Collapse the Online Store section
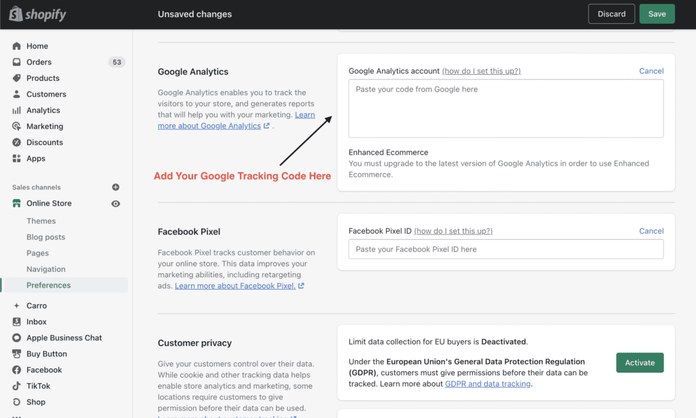The width and height of the screenshot is (696, 418). [x=49, y=203]
